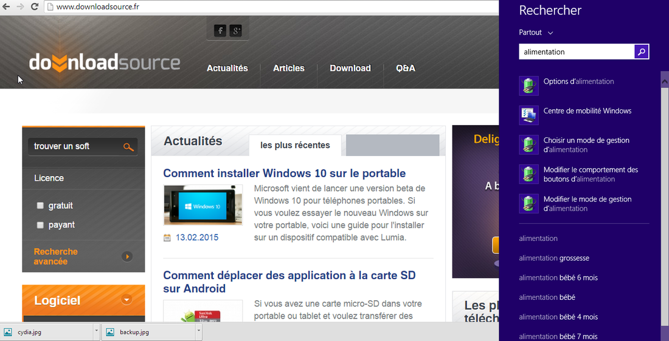Image resolution: width=669 pixels, height=341 pixels.
Task: Expand the 'Partout' search scope dropdown
Action: point(536,32)
